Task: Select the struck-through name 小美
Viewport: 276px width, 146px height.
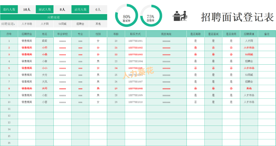Action: (x=44, y=55)
